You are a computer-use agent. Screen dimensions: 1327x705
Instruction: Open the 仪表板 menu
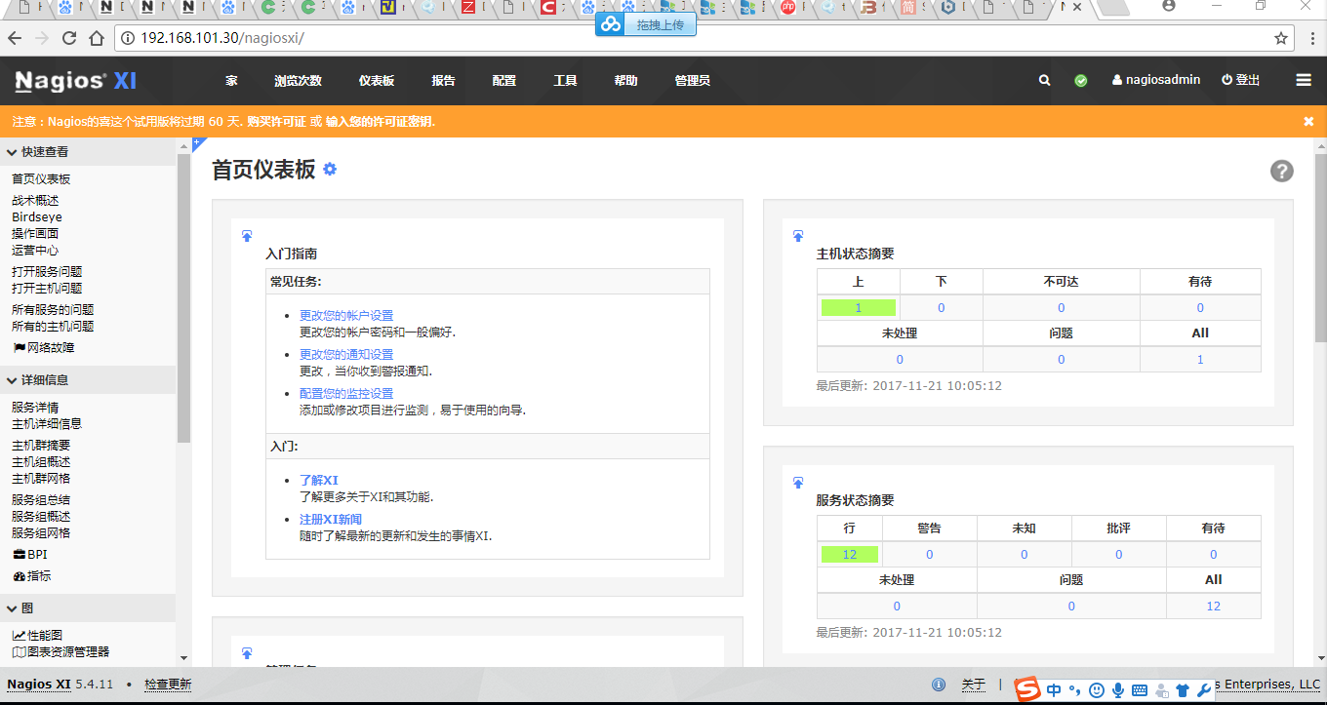point(377,81)
